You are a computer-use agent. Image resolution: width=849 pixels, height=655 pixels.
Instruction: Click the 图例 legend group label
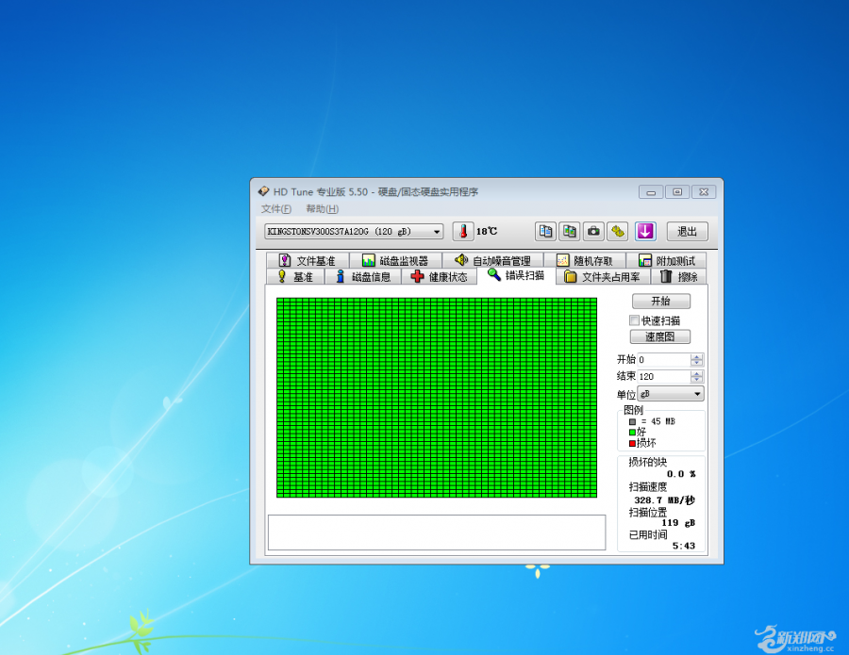633,409
